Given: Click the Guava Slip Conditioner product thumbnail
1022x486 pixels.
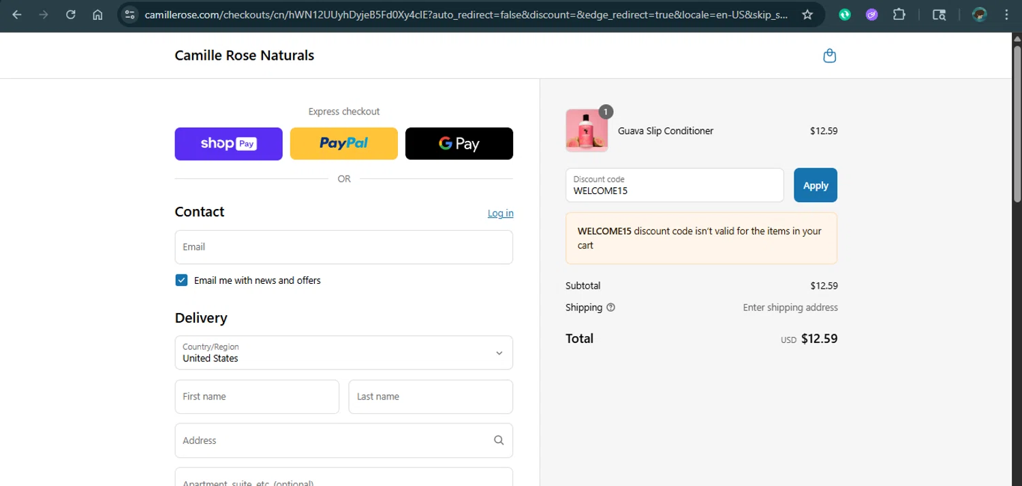Looking at the screenshot, I should coord(587,130).
